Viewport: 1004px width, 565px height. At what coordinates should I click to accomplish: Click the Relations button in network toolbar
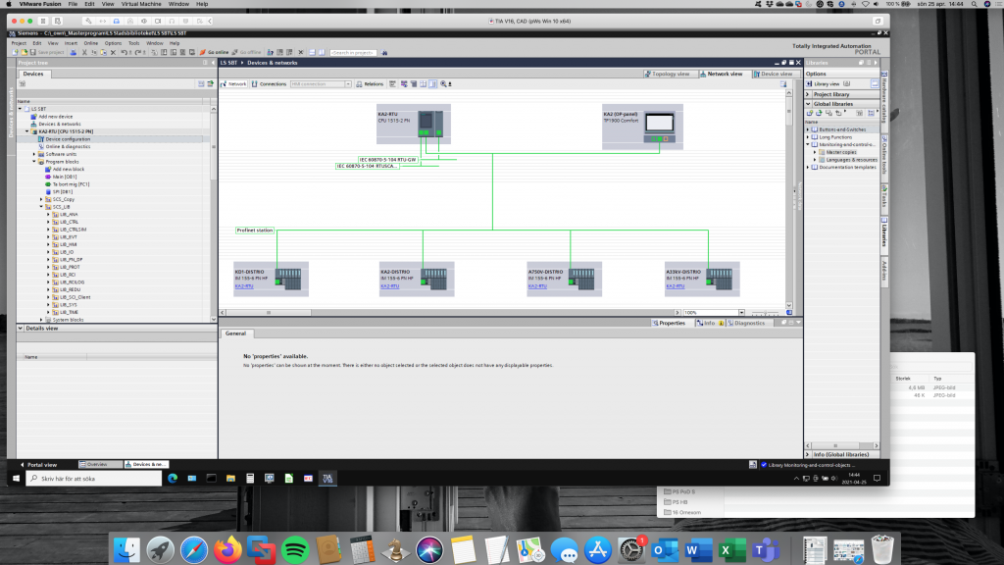point(370,84)
